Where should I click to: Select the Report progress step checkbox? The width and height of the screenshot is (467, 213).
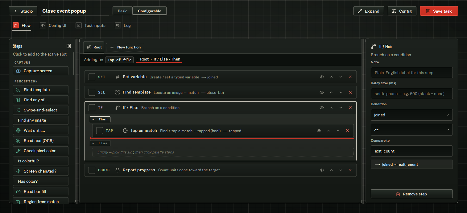pyautogui.click(x=92, y=170)
